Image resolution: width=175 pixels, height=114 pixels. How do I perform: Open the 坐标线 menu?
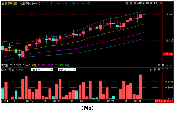coord(146,3)
